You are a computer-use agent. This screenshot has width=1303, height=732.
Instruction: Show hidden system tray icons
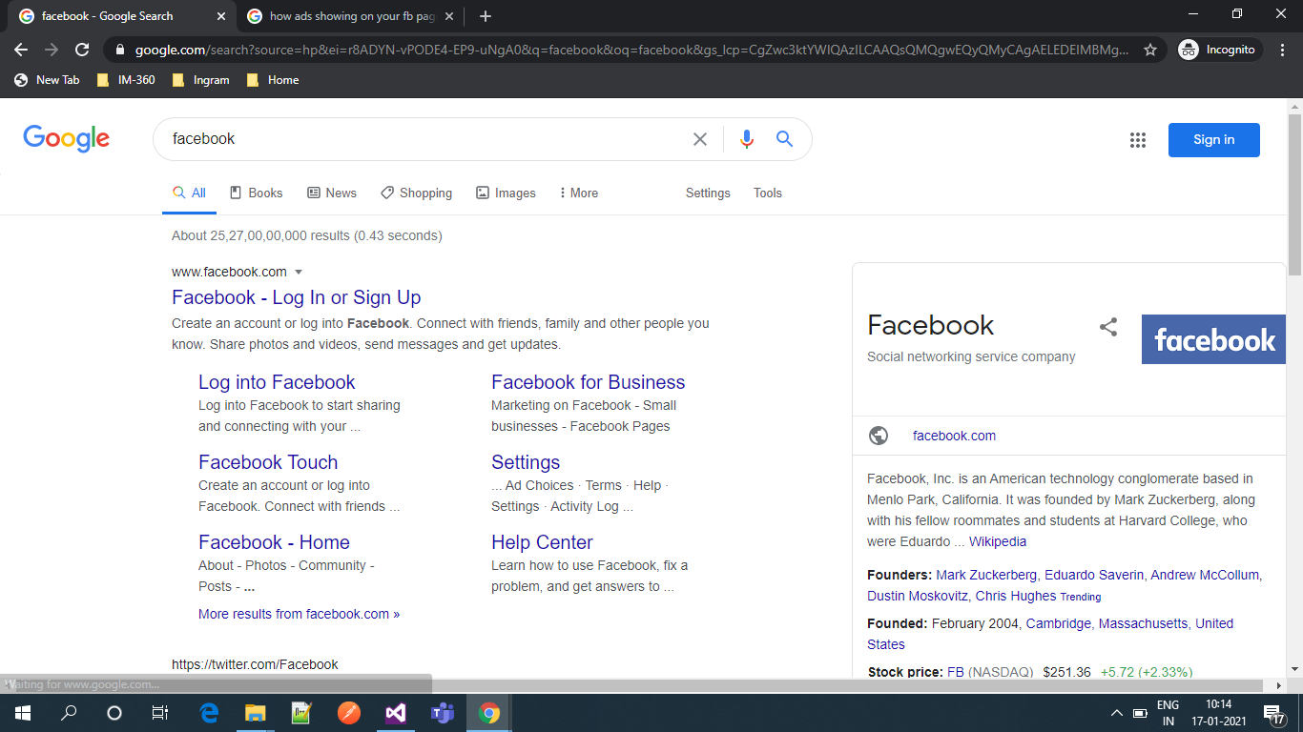(1117, 713)
